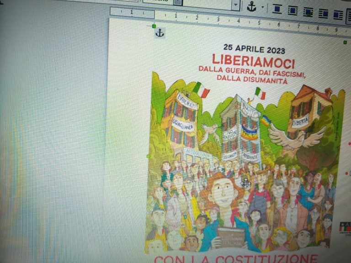Image resolution: width=351 pixels, height=263 pixels.
Task: Set image wrap to Parallel
Action: pyautogui.click(x=292, y=11)
